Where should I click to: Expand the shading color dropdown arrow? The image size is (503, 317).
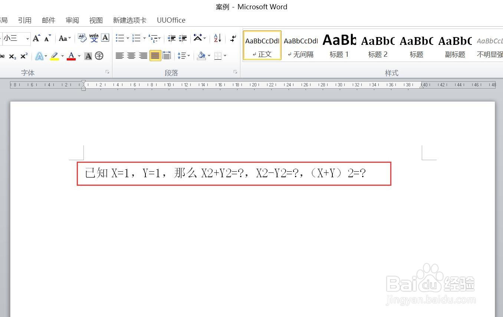tap(209, 56)
